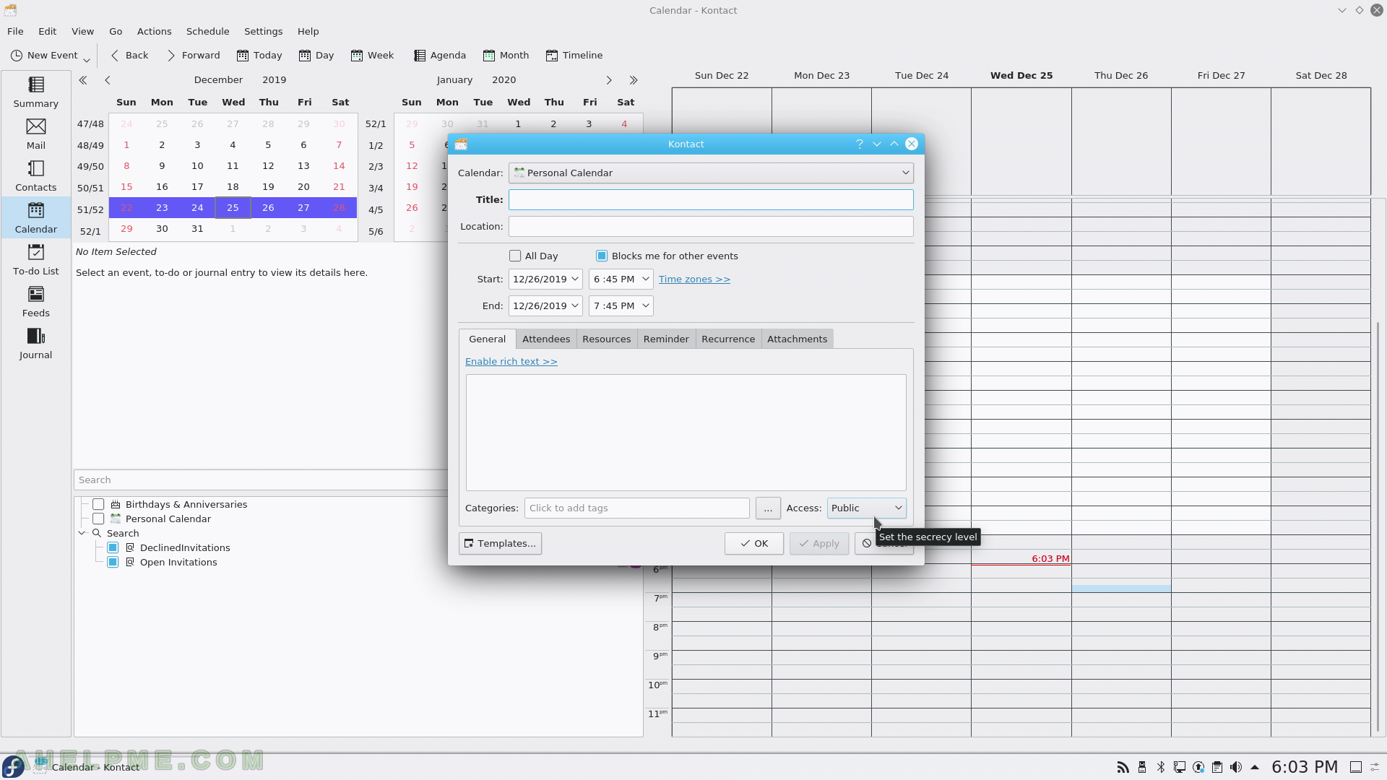Go to next month arrow
The image size is (1387, 780).
point(609,80)
